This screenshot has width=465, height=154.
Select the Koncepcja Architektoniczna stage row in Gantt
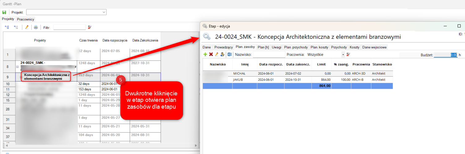click(82, 77)
